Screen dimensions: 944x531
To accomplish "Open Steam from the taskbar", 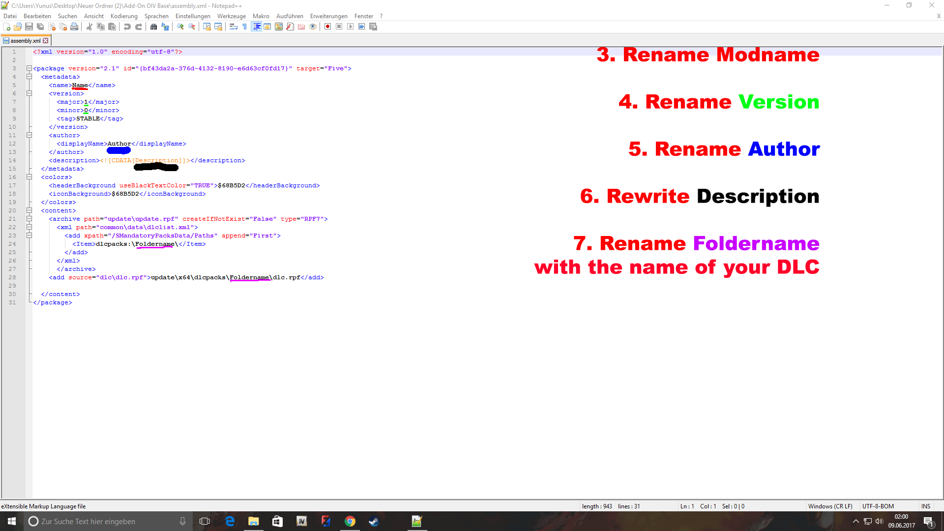I will tap(374, 521).
